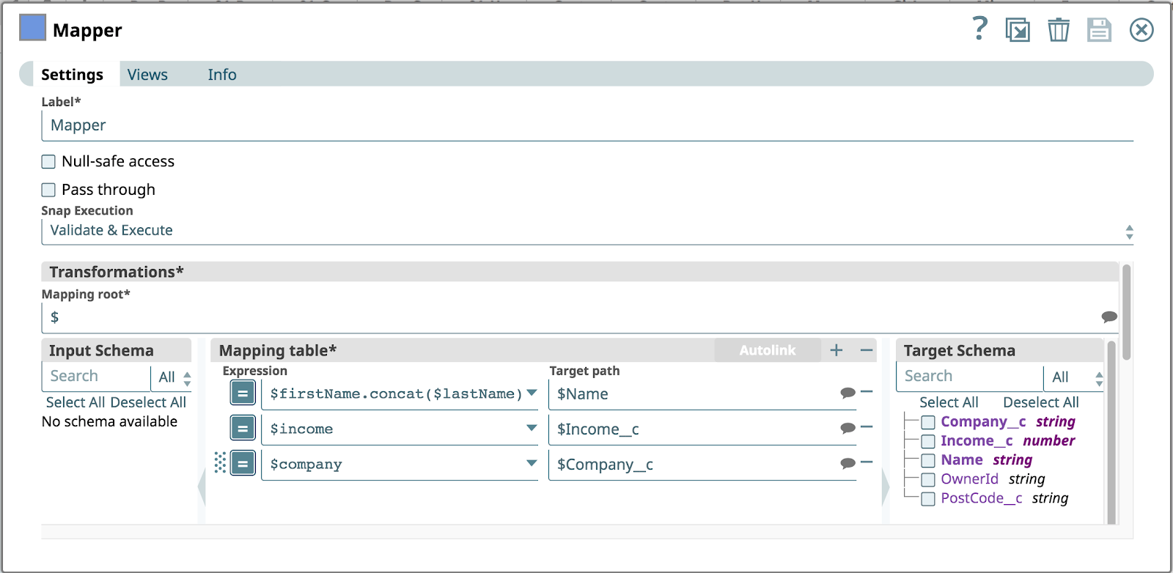Click the trash delete icon
Viewport: 1173px width, 573px height.
(x=1059, y=30)
